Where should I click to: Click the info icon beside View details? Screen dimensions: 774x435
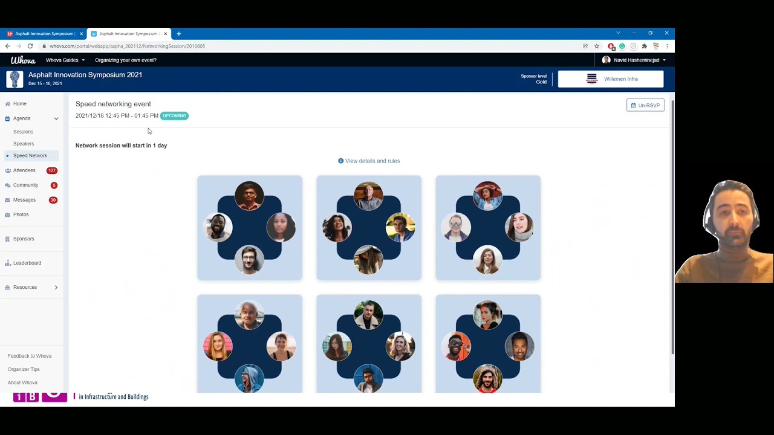point(340,161)
